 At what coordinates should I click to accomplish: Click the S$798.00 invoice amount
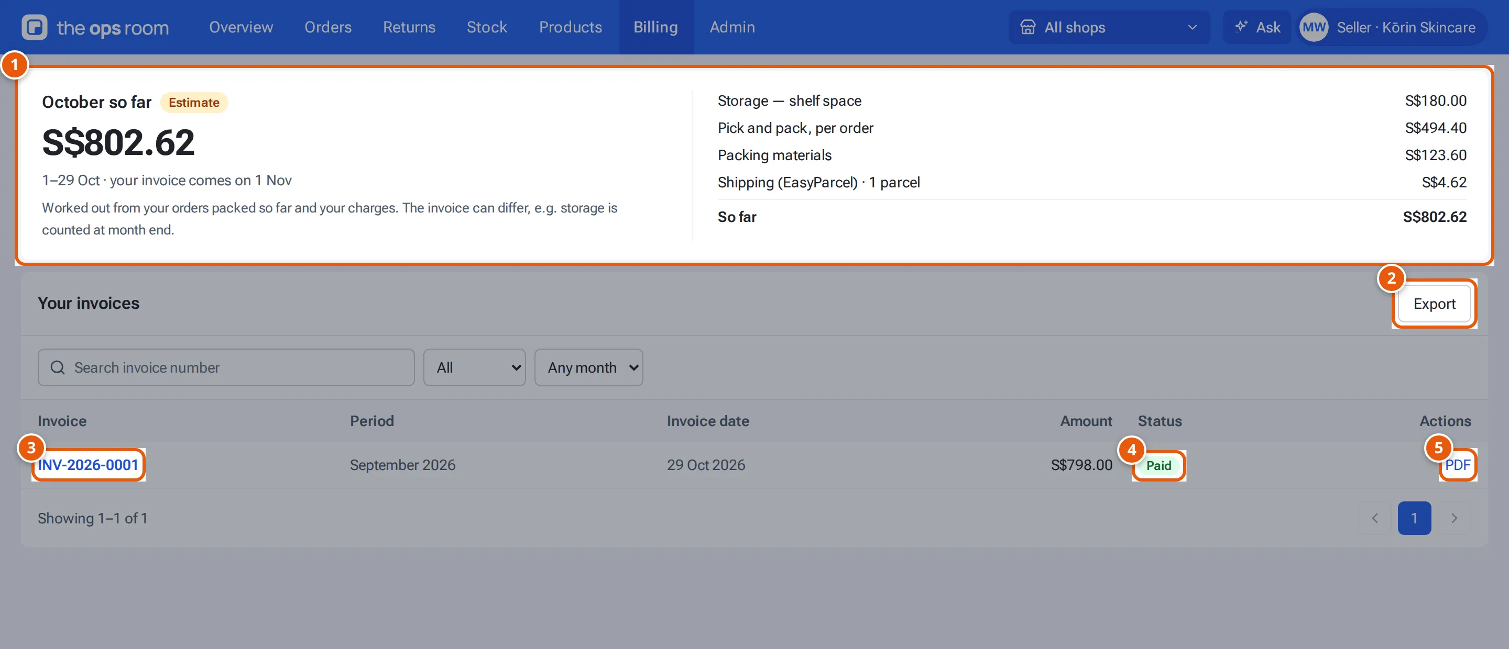1081,465
